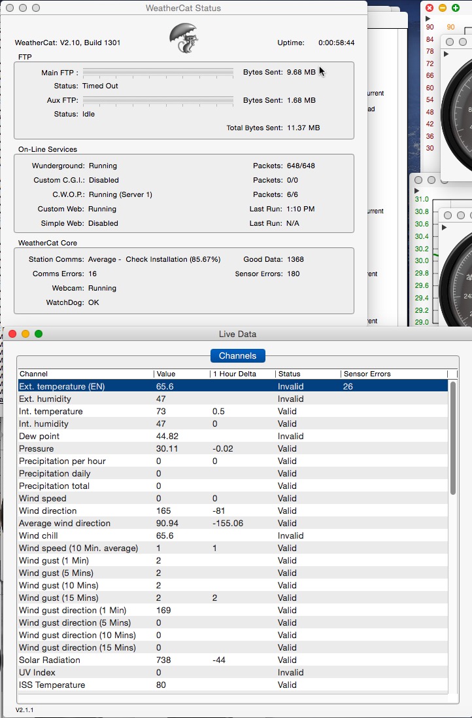
Task: Click the Station Comms Check Installation (85.67%) text
Action: (173, 259)
